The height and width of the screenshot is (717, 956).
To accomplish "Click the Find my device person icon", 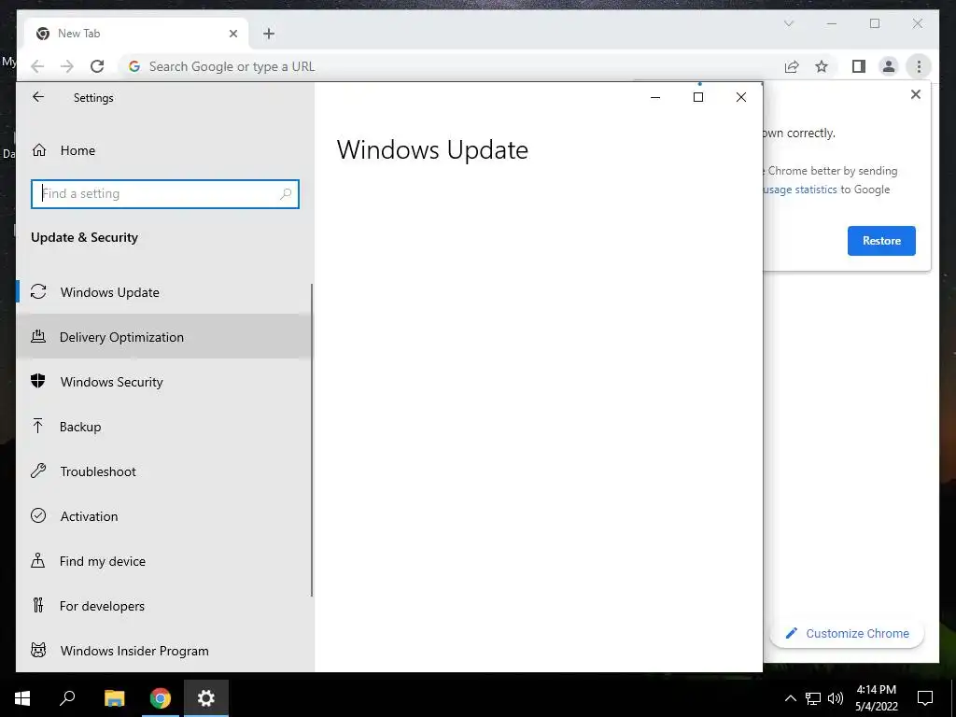I will tap(37, 560).
